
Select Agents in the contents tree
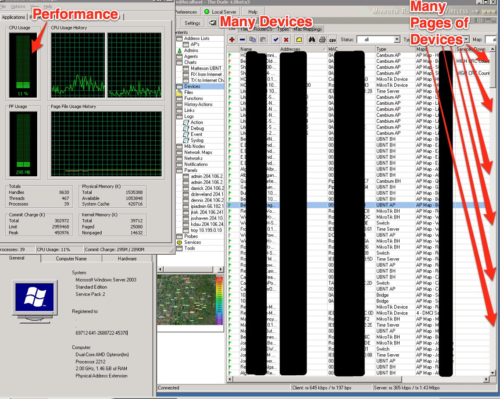point(191,57)
